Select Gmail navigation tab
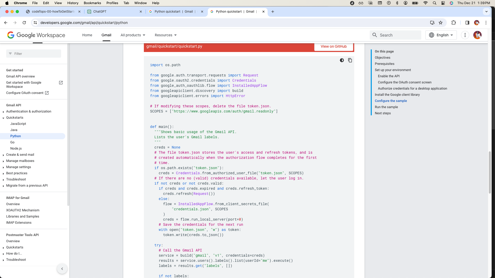The image size is (495, 278). point(106,35)
